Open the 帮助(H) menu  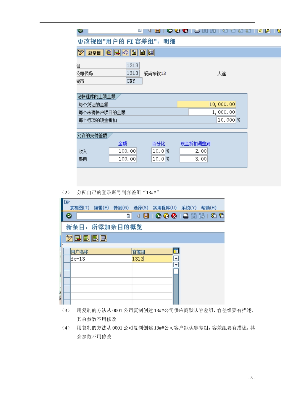pos(209,208)
